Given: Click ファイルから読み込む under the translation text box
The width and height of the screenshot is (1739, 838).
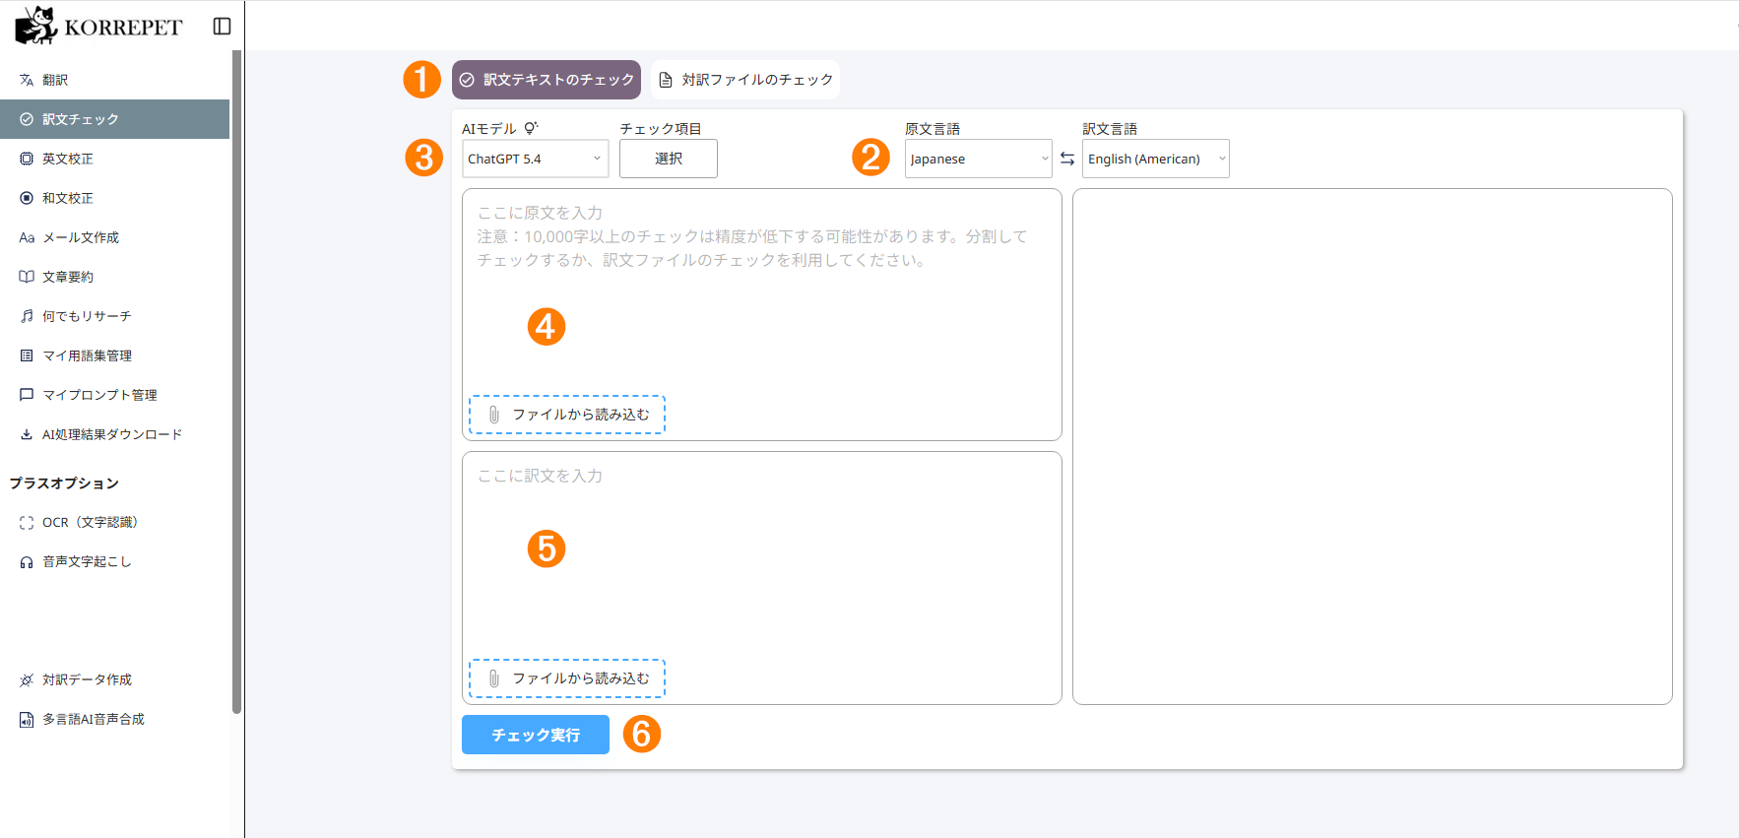Looking at the screenshot, I should (567, 678).
